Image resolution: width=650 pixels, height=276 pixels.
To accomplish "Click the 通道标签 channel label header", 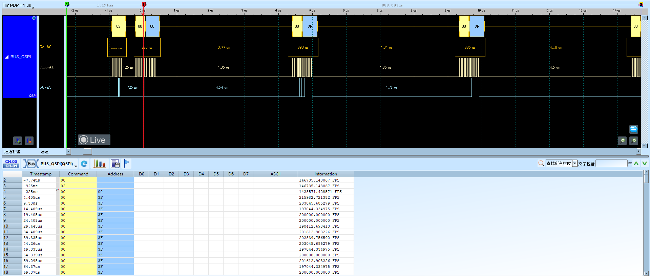I will click(12, 152).
